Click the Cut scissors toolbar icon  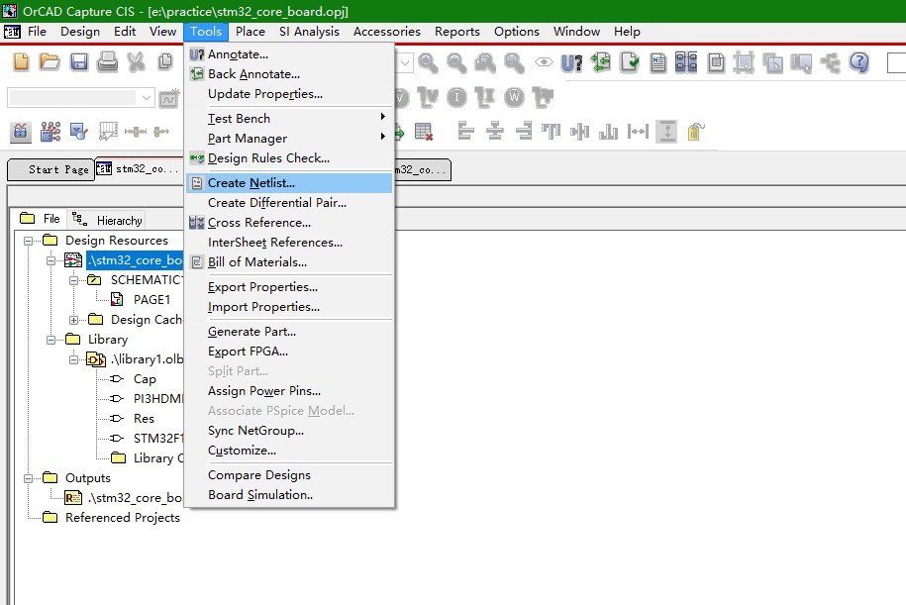(x=137, y=61)
